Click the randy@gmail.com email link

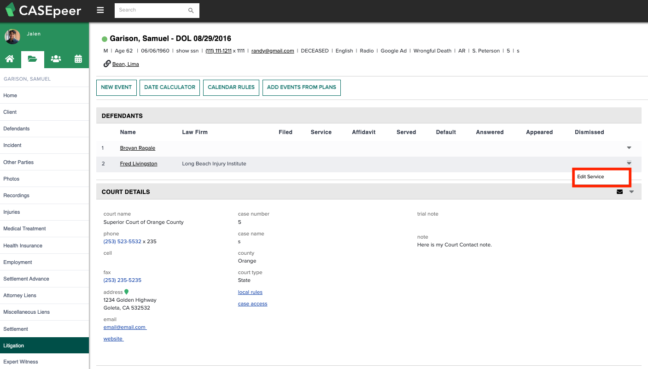point(273,51)
